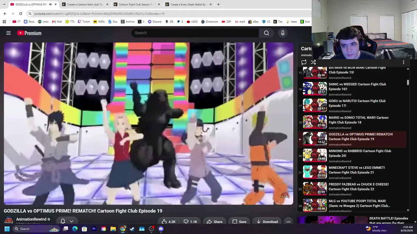
Task: Open the Mail bookmark
Action: tap(57, 22)
